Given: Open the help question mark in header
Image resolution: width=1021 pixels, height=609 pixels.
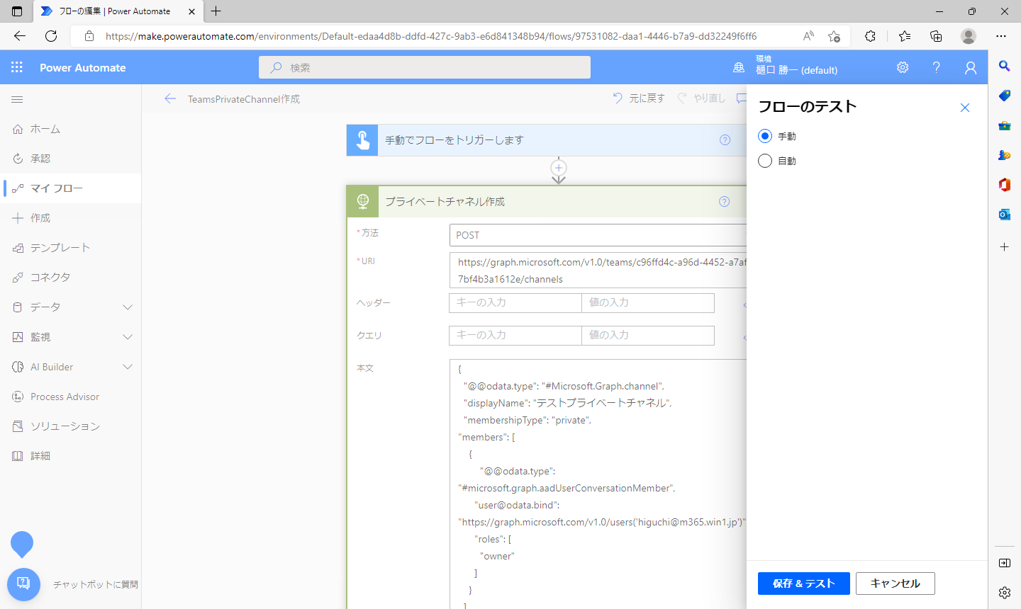Looking at the screenshot, I should [x=937, y=67].
